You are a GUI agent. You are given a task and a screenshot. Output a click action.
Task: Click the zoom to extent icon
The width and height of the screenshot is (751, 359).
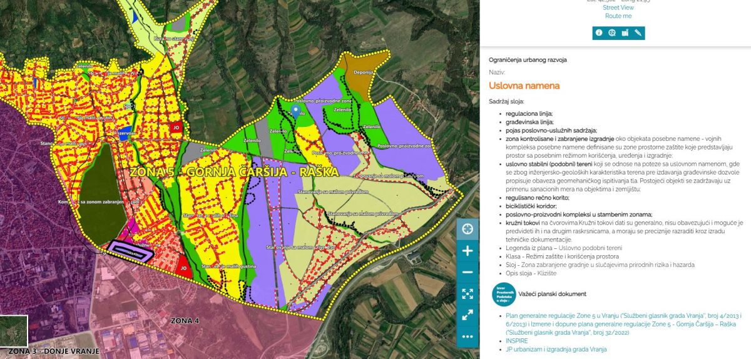[x=467, y=293]
